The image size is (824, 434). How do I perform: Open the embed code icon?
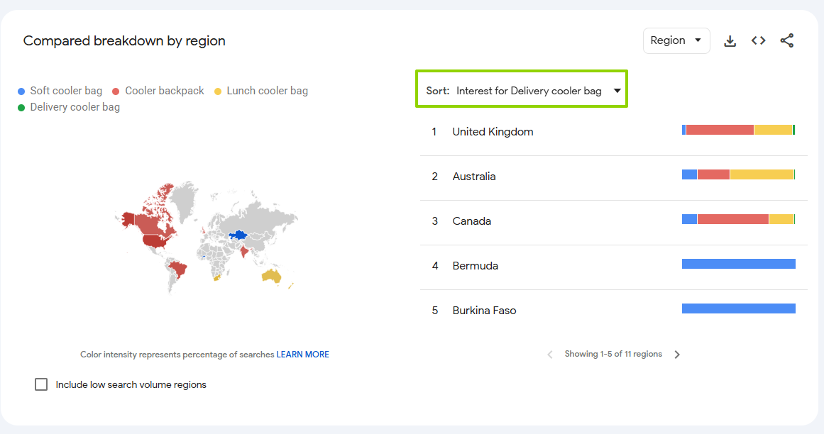pyautogui.click(x=758, y=40)
